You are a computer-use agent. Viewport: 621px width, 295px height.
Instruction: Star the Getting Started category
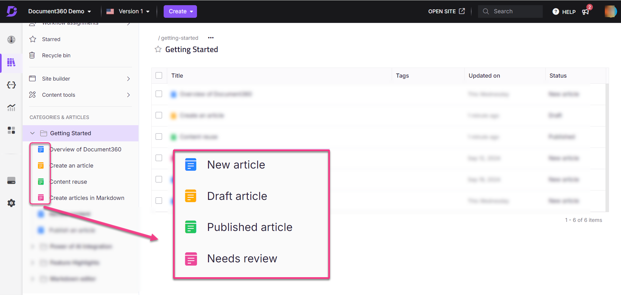click(158, 49)
